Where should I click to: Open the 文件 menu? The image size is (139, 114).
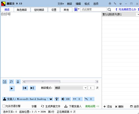pyautogui.click(x=61, y=4)
